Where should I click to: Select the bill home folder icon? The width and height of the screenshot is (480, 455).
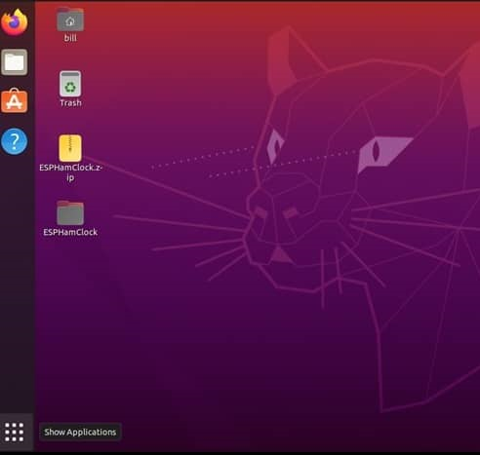(x=70, y=19)
